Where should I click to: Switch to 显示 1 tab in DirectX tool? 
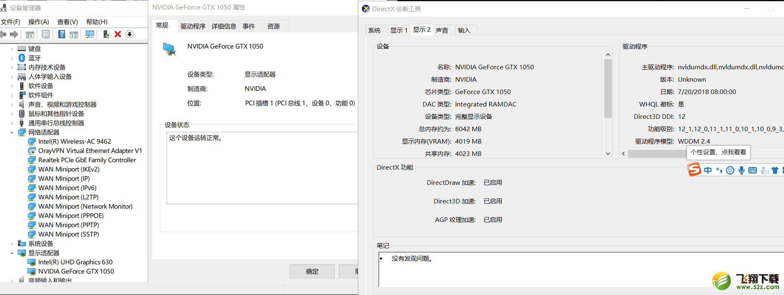(x=399, y=31)
